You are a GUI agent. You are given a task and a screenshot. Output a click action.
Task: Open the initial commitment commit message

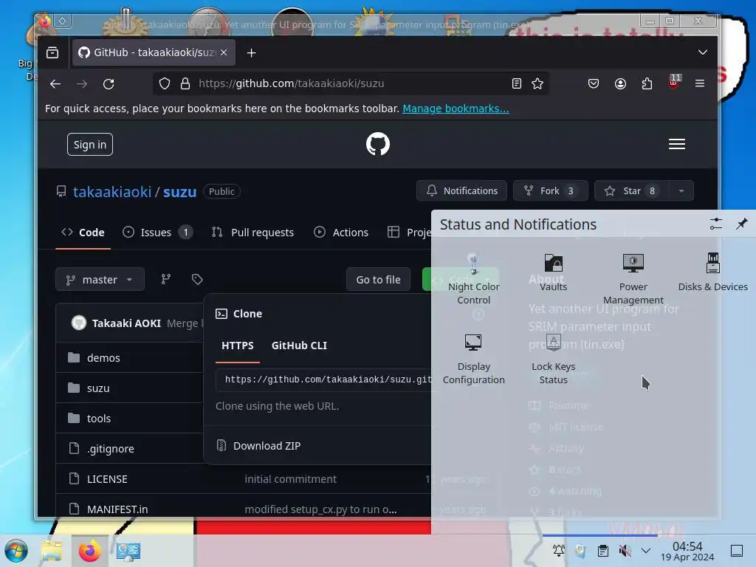pyautogui.click(x=290, y=479)
